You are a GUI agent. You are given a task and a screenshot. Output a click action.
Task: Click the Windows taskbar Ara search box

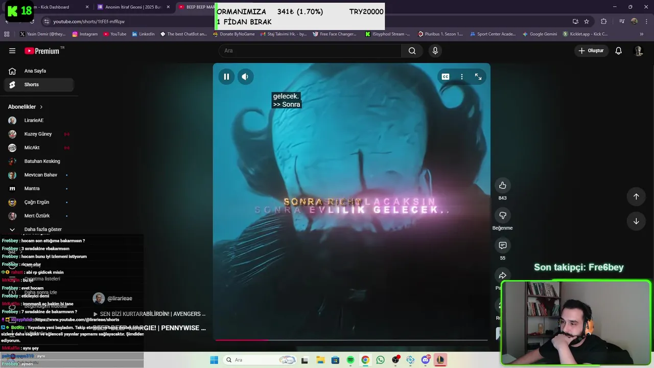[260, 360]
